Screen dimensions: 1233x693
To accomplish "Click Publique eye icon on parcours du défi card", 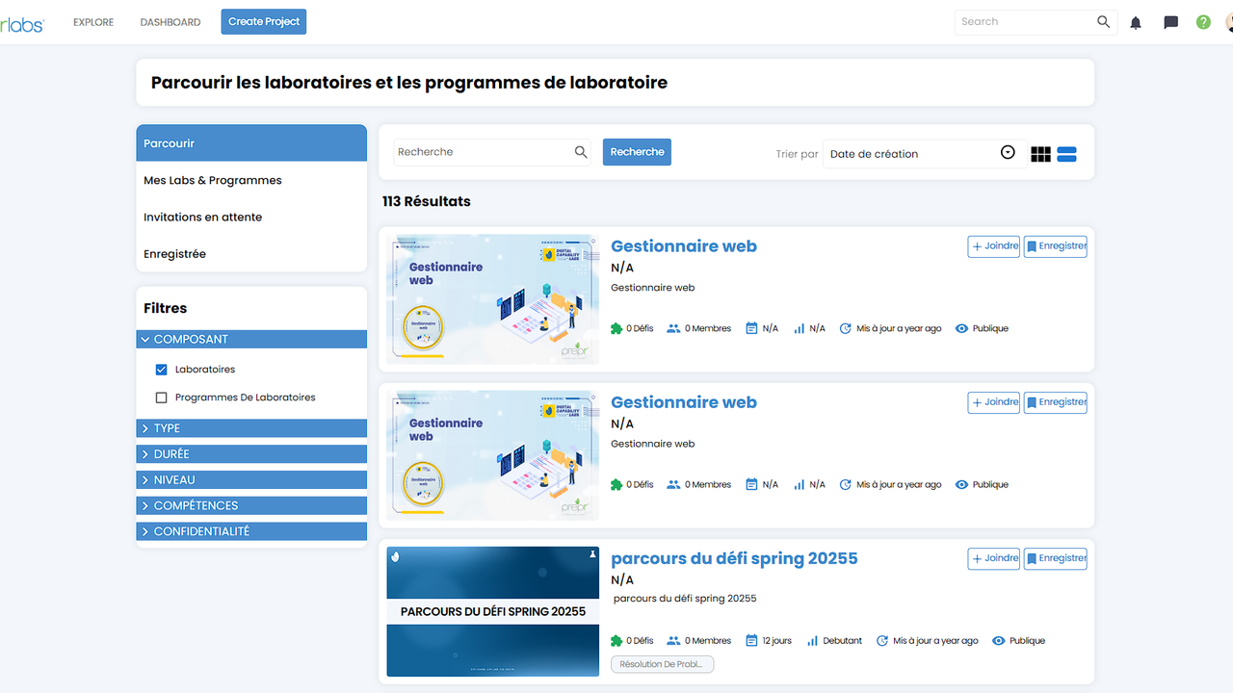I will (x=998, y=640).
